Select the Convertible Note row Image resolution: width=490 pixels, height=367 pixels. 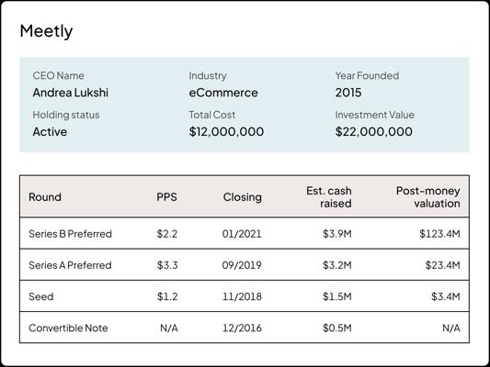point(245,328)
